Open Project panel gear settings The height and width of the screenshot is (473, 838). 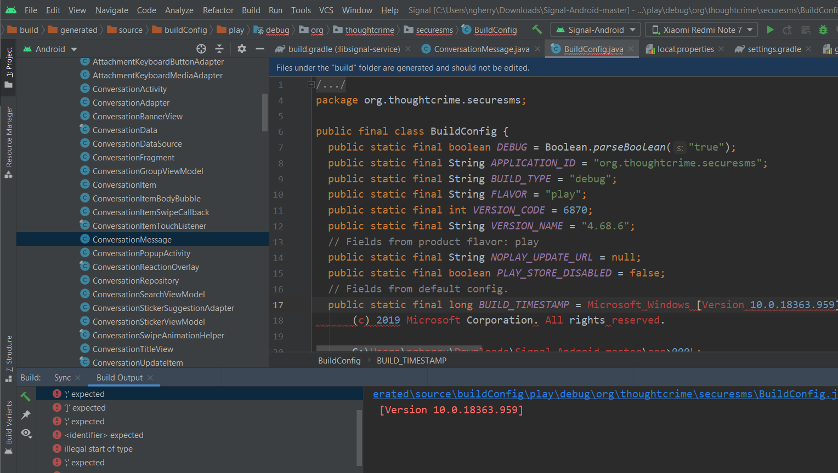click(x=242, y=49)
